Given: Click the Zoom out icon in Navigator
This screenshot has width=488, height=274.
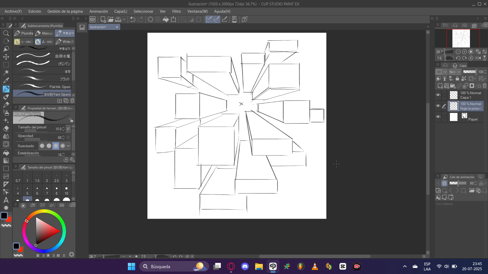Looking at the screenshot, I should tap(458, 52).
